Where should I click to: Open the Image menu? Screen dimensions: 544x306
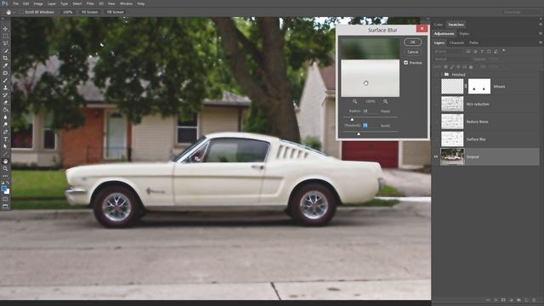click(x=38, y=3)
